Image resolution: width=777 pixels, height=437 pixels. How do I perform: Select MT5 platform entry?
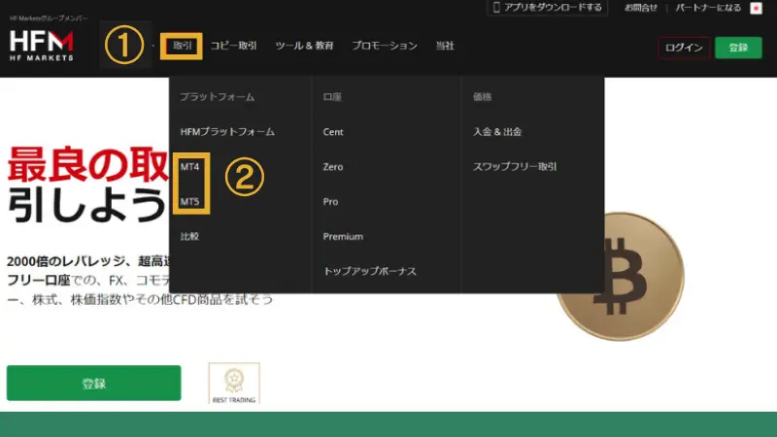click(189, 202)
